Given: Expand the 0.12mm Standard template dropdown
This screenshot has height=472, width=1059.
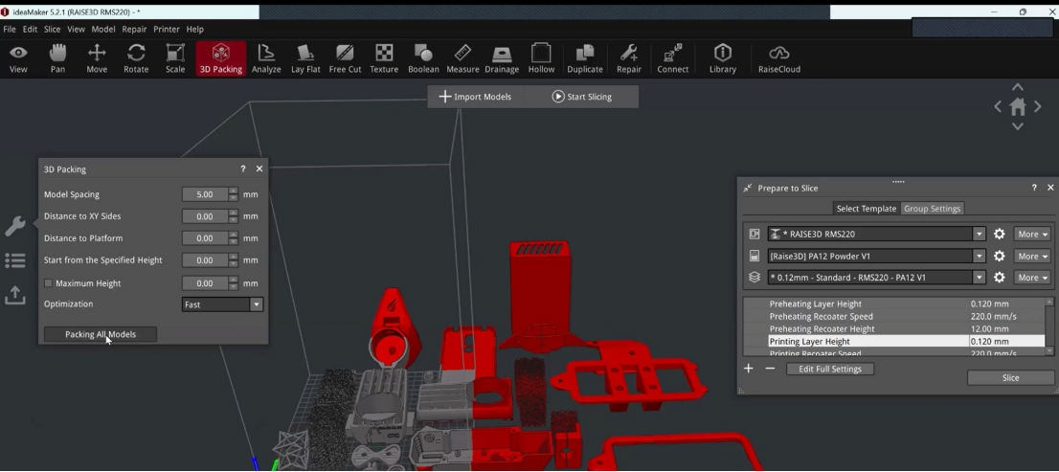Looking at the screenshot, I should coord(979,278).
